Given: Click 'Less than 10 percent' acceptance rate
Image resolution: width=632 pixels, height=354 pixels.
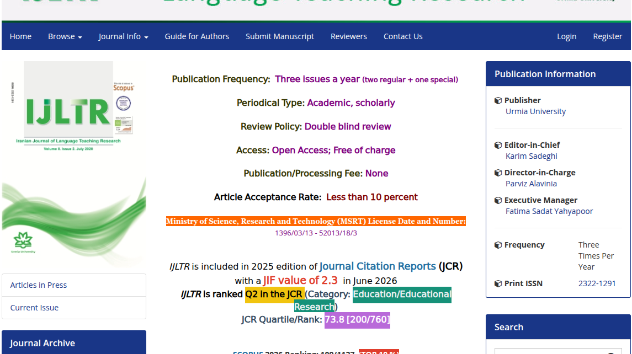Looking at the screenshot, I should [x=371, y=197].
